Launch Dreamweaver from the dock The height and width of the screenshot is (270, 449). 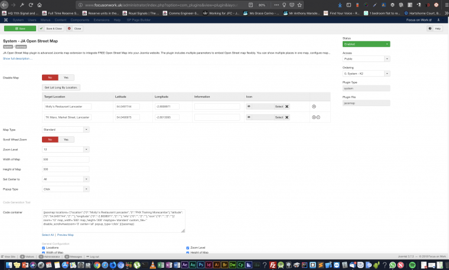[233, 265]
